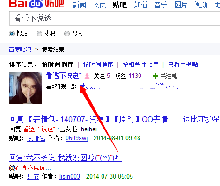Viewport: 220px width, 186px height.
Task: Select the 搜人 radio button
Action: coord(67,34)
